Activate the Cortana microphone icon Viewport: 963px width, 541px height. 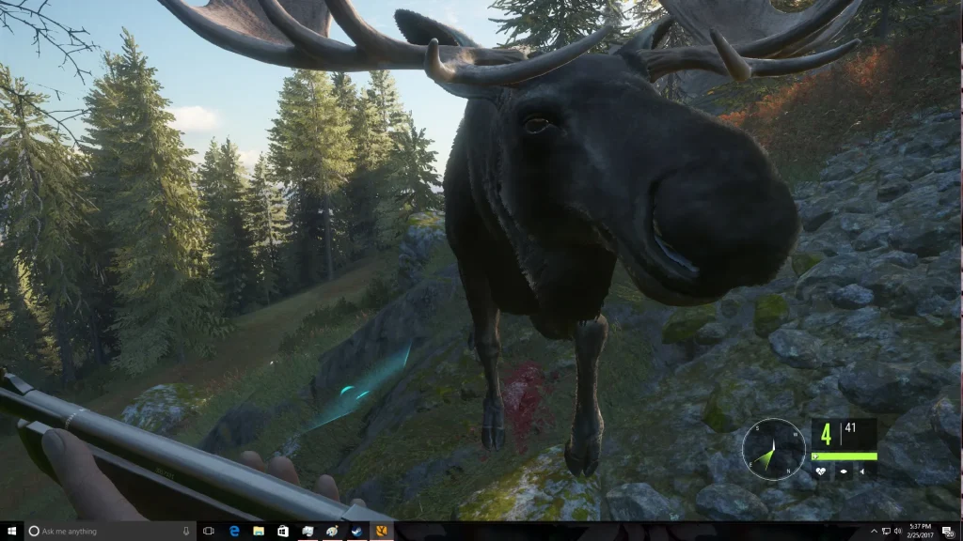coord(186,532)
